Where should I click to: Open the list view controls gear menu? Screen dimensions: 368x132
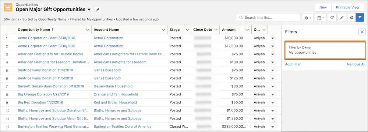click(x=308, y=18)
